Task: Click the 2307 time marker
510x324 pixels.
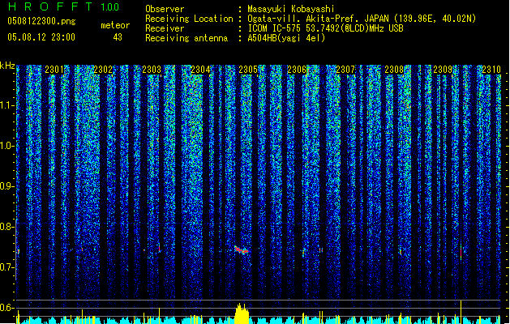Action: (x=345, y=70)
